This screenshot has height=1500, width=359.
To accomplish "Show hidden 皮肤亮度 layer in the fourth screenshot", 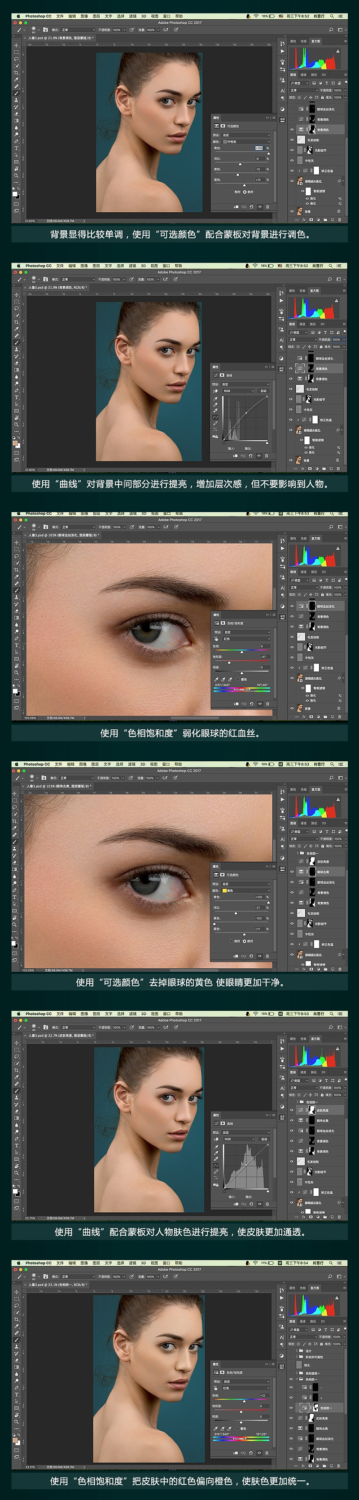I will point(292,861).
